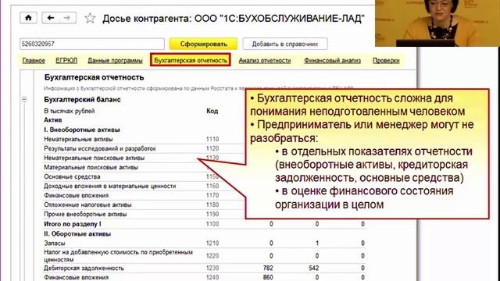This screenshot has width=500, height=281.
Task: Select Бухгалтерская отчетность tab
Action: tap(191, 60)
